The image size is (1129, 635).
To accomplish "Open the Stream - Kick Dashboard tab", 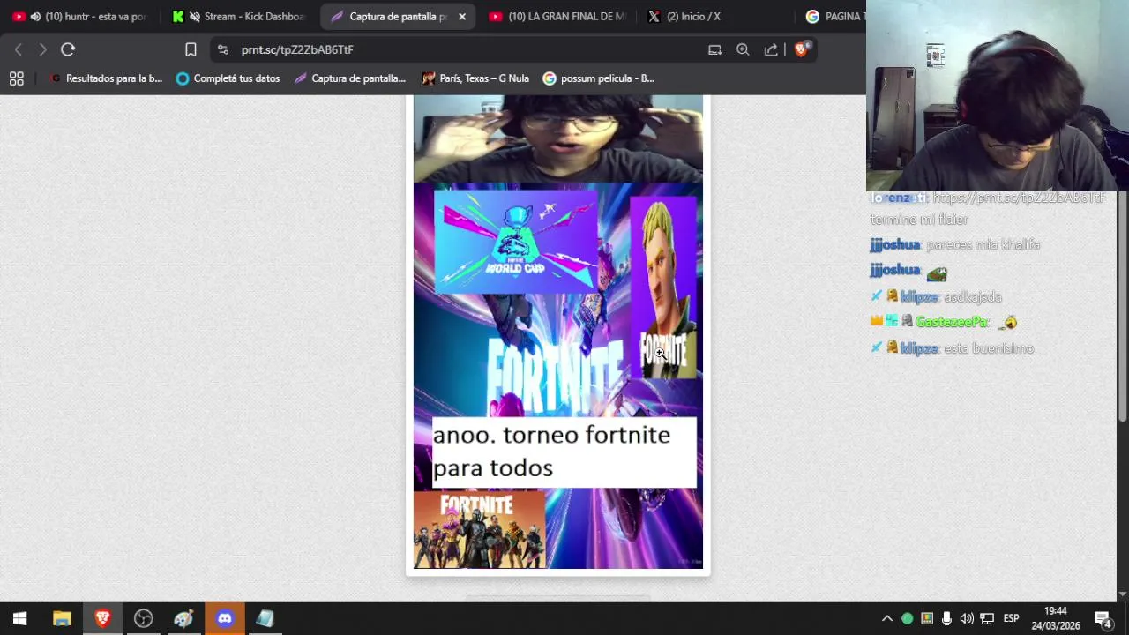I will (x=238, y=16).
